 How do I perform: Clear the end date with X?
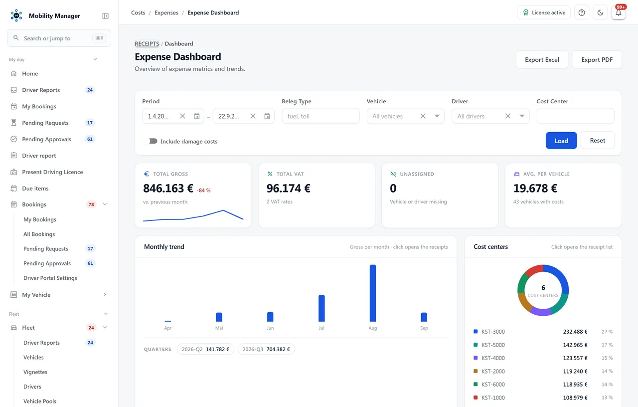(253, 116)
